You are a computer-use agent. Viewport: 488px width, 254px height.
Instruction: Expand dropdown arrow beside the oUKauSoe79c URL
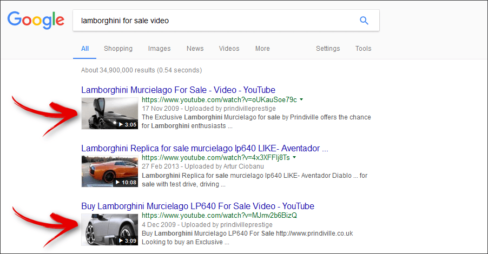[301, 100]
